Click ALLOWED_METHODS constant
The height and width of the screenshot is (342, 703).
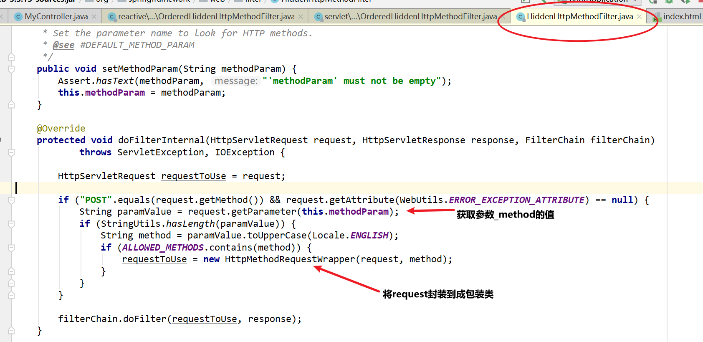pos(163,248)
